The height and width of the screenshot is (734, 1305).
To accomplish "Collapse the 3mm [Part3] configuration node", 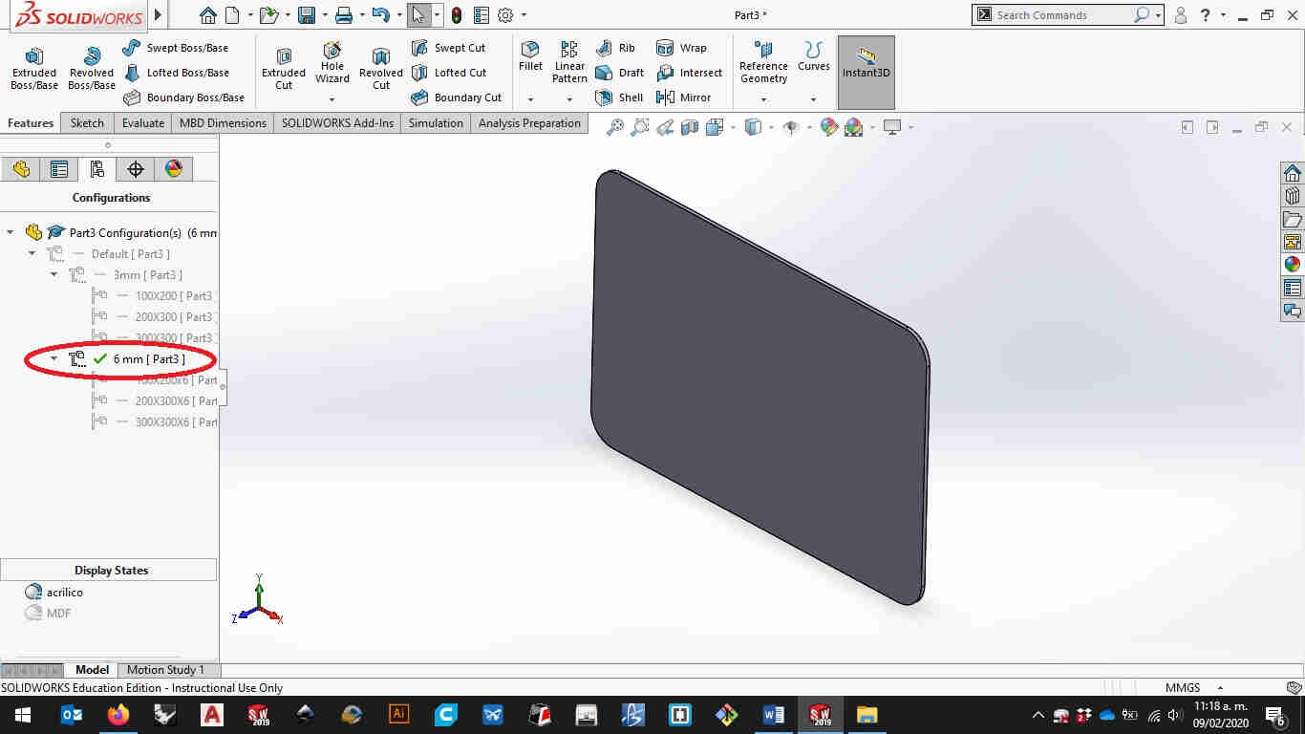I will pos(54,274).
